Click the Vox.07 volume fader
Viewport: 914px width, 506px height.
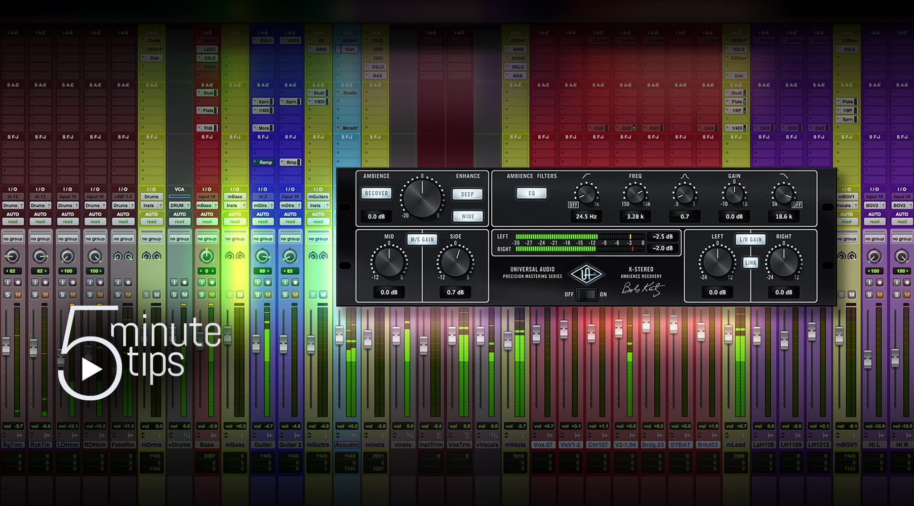(x=536, y=333)
